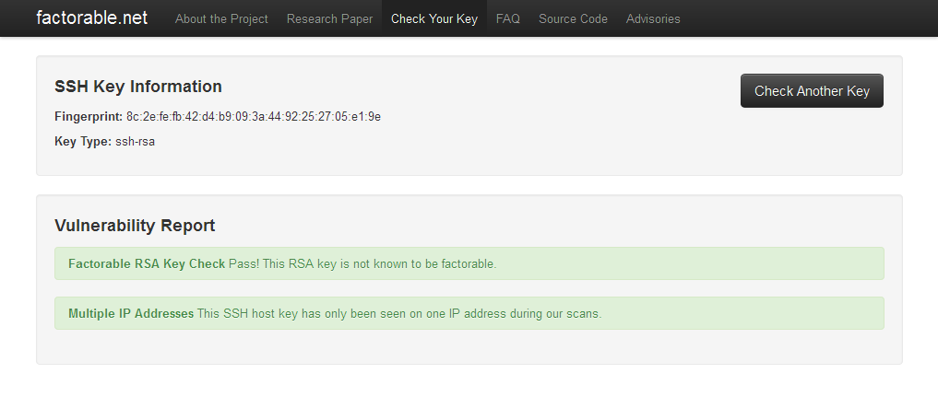938x420 pixels.
Task: Open the About the Project page
Action: 221,18
